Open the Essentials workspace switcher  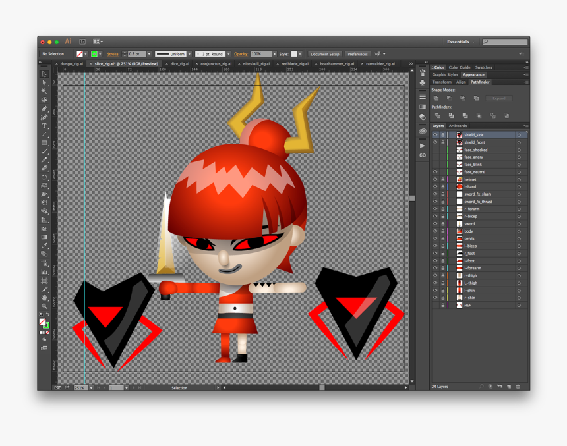click(460, 42)
